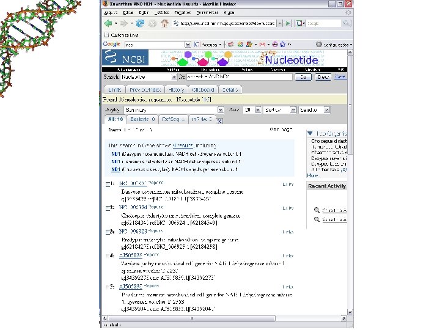Open the Histórico menu
The width and height of the screenshot is (440, 330).
coord(161,13)
